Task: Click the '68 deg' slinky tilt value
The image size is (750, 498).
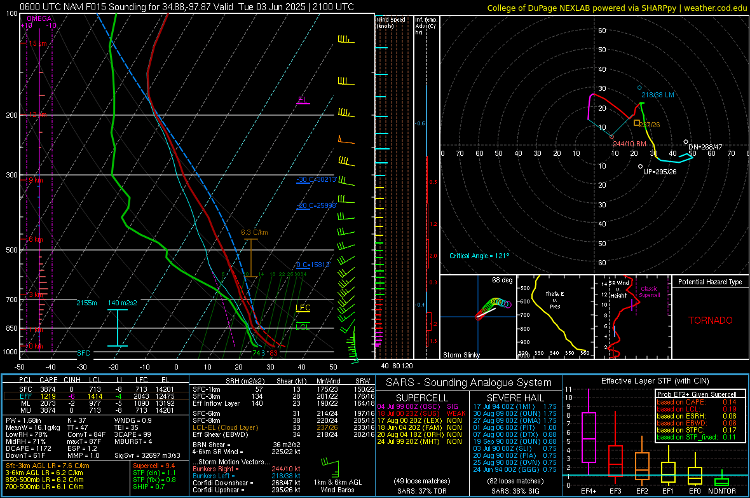Action: point(502,280)
